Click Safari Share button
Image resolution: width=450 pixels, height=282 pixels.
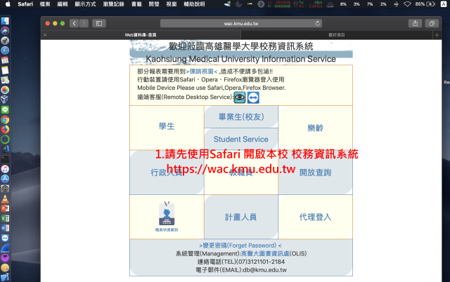tap(415, 23)
